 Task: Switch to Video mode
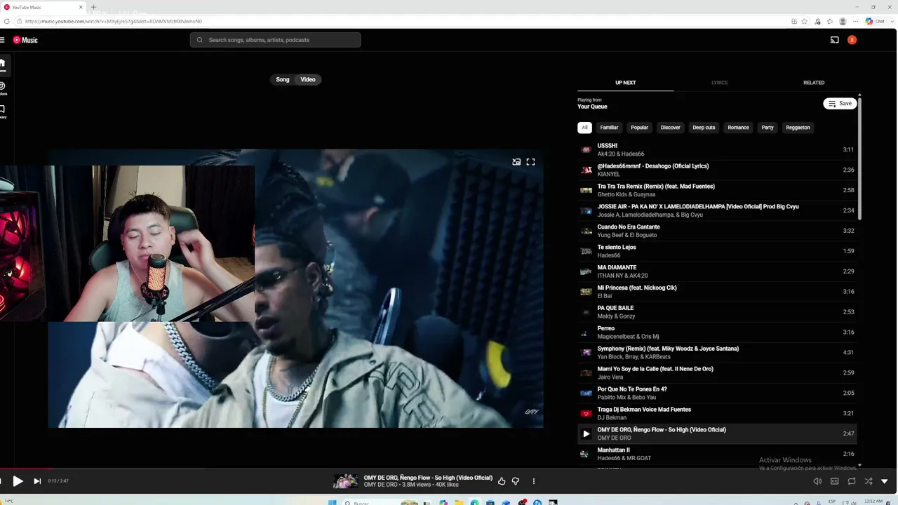(x=308, y=79)
